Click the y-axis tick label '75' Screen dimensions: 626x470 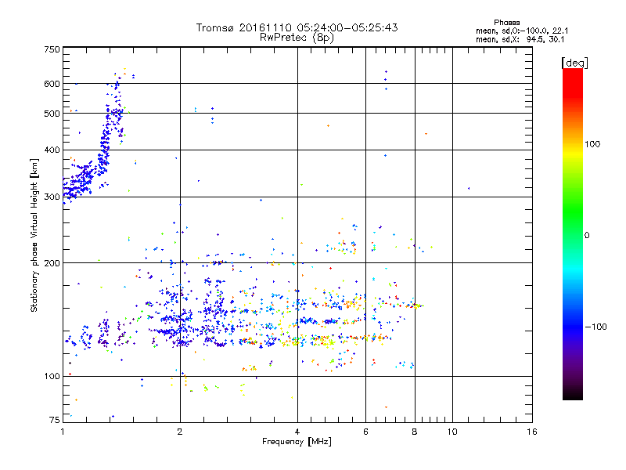coord(55,420)
